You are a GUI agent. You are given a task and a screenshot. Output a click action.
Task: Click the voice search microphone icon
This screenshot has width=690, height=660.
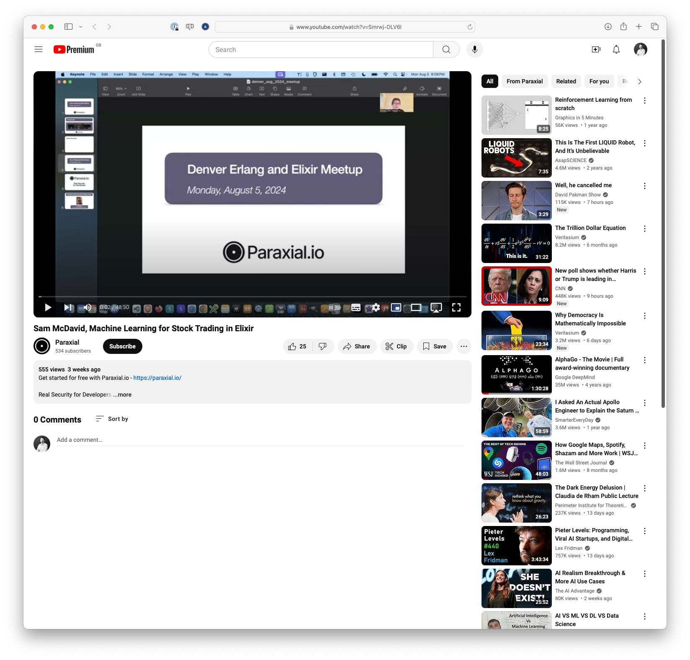click(474, 49)
